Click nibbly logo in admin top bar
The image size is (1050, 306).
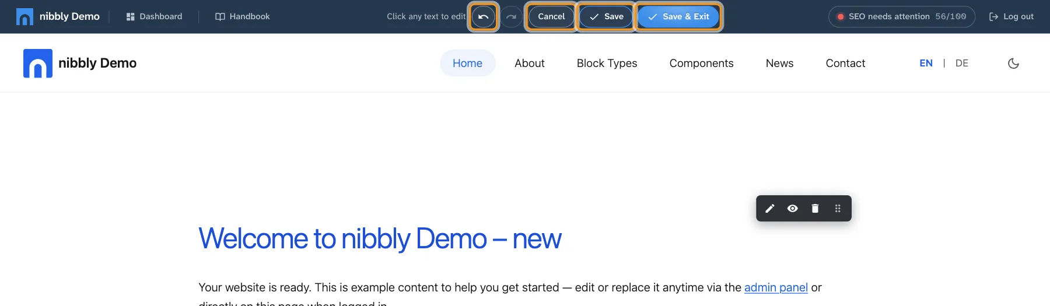tap(24, 16)
